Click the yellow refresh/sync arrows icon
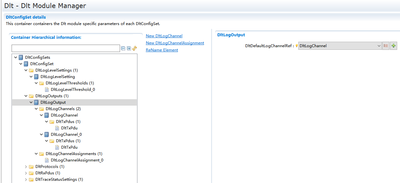Screen dimensions: 400x183 click(135, 48)
